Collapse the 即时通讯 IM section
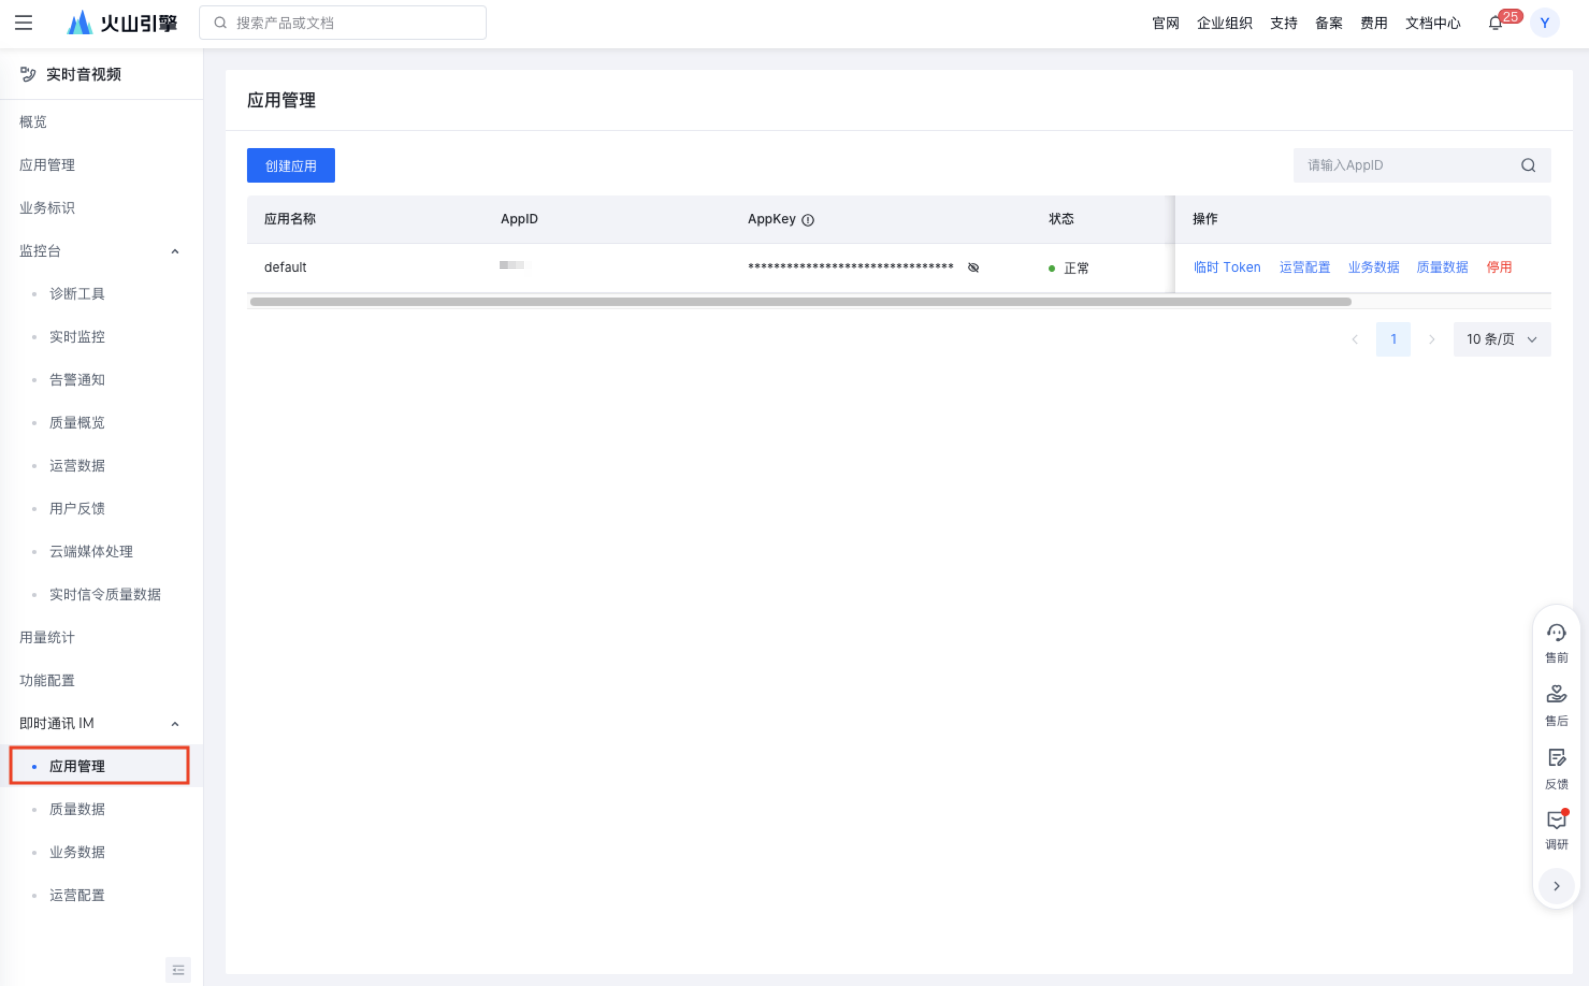Viewport: 1589px width, 986px height. pos(175,724)
